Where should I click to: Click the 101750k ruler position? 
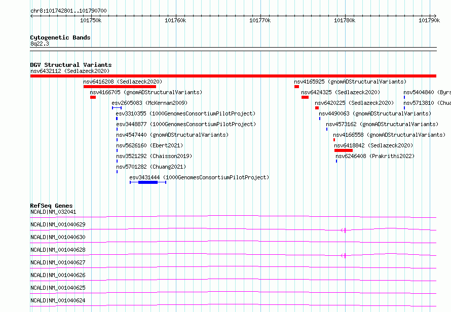[x=91, y=20]
